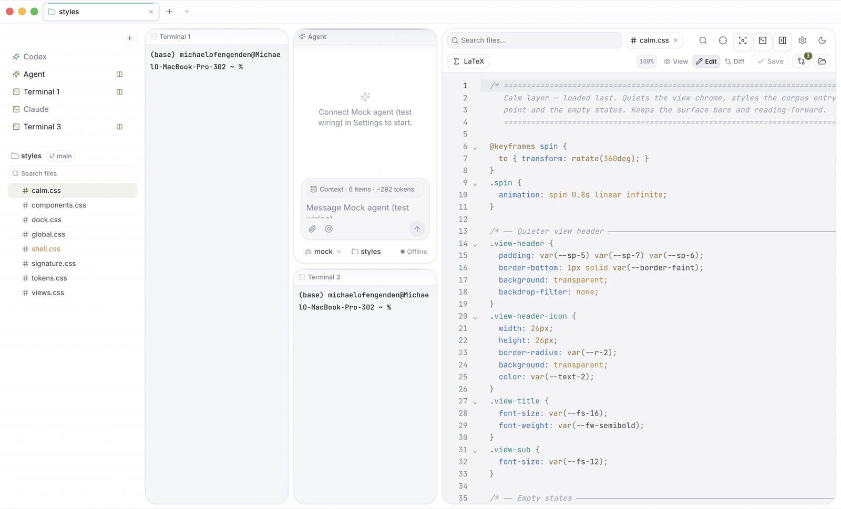Close the styles workspace tab
Viewport: 841px width, 509px height.
tap(151, 12)
